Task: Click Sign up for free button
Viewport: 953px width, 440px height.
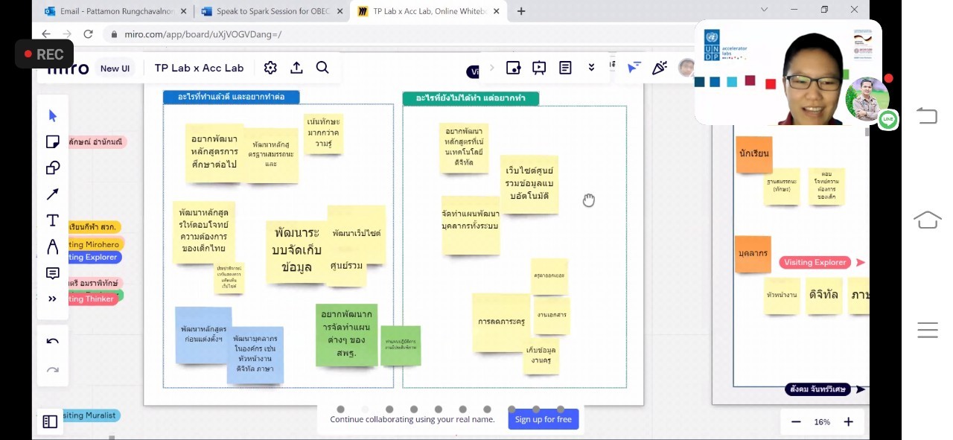Action: pyautogui.click(x=544, y=419)
